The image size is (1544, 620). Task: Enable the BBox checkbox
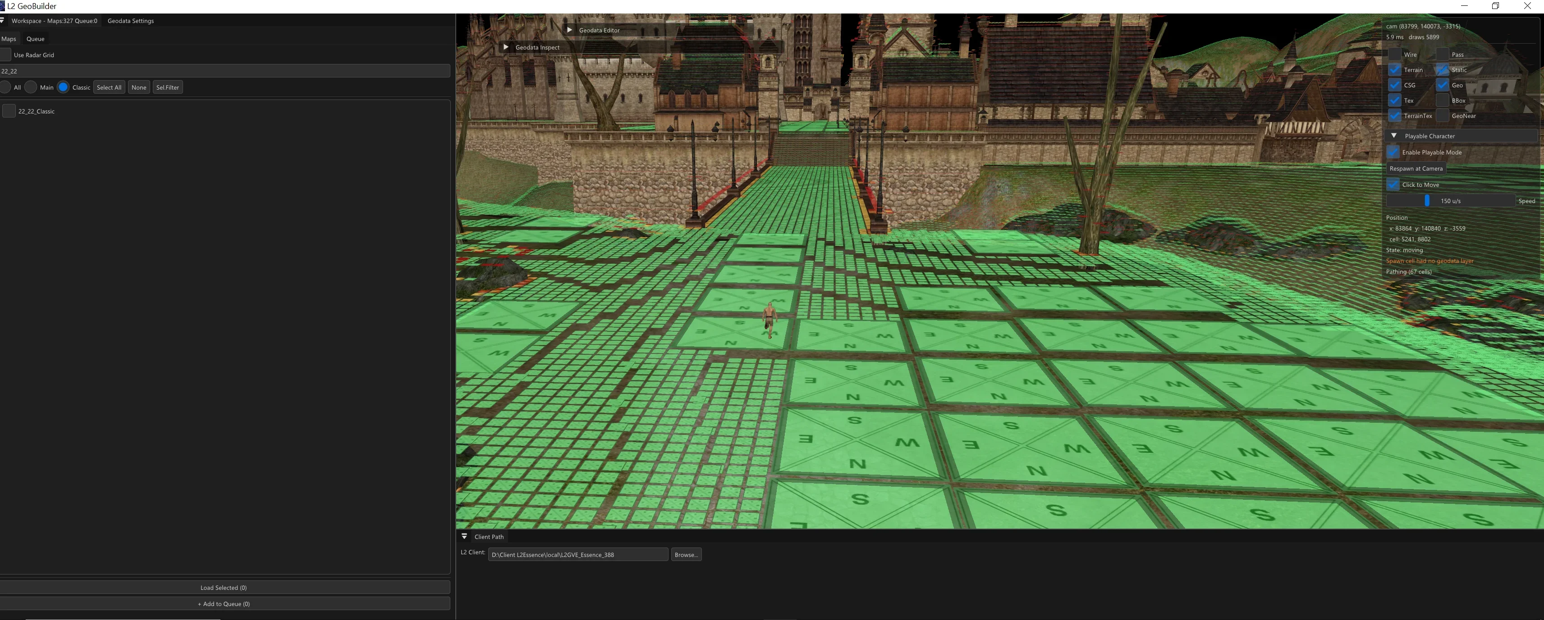coord(1442,100)
